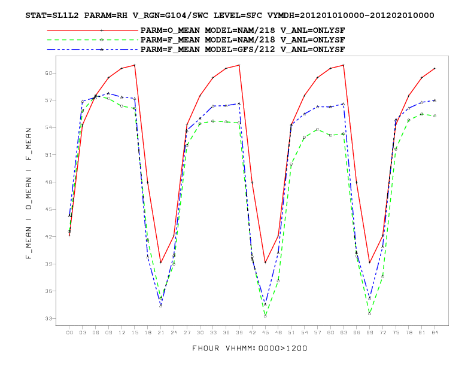
Task: Click x-axis tick label 75
Action: 396,333
